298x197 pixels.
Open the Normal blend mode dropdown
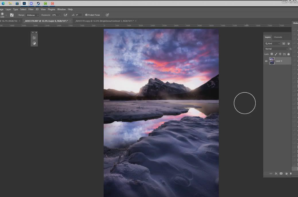tap(276, 49)
